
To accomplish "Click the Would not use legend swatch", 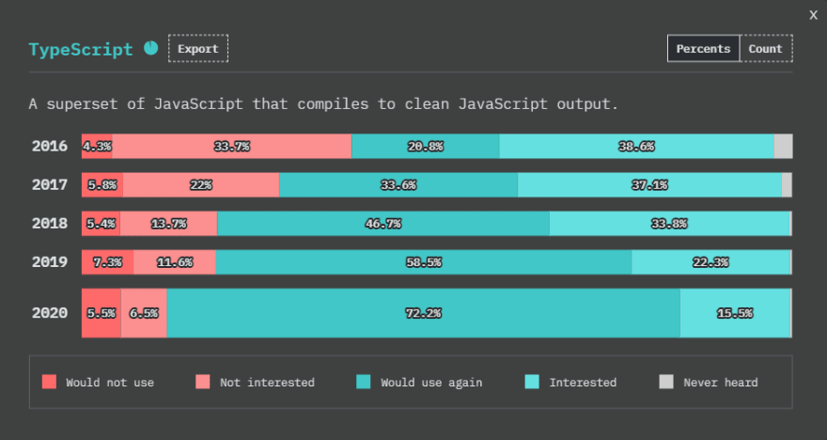I will [x=49, y=382].
